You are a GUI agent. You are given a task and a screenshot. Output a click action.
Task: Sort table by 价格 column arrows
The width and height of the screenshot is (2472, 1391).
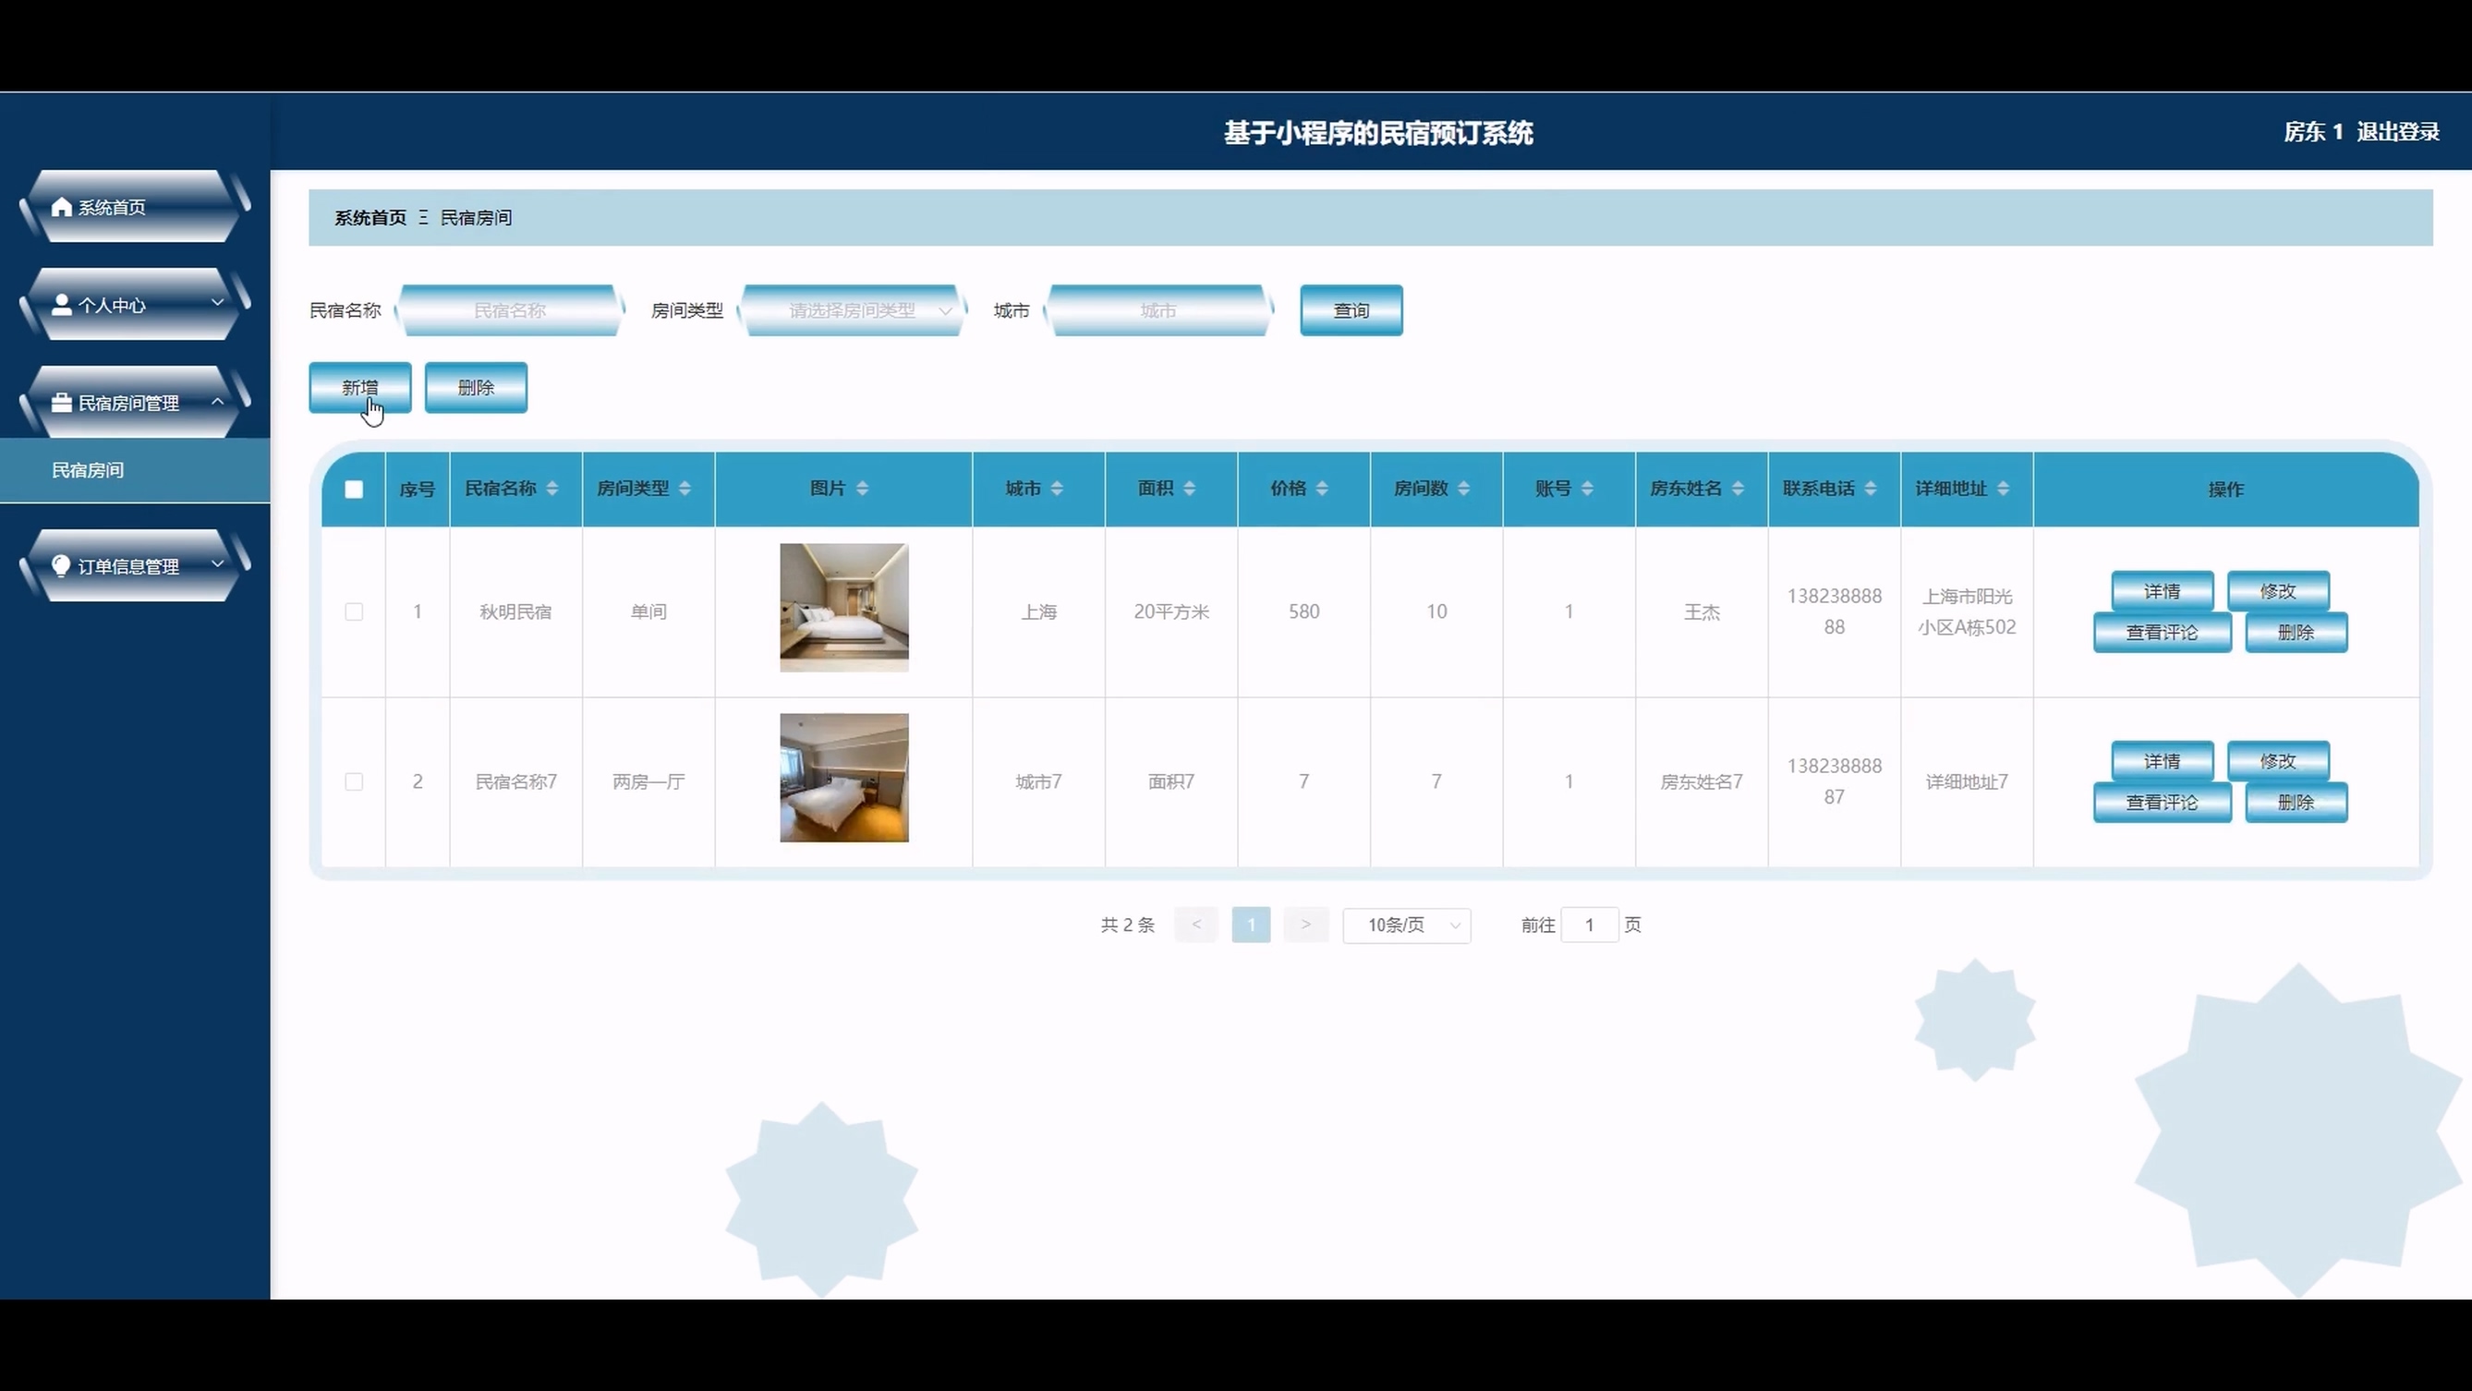coord(1321,489)
